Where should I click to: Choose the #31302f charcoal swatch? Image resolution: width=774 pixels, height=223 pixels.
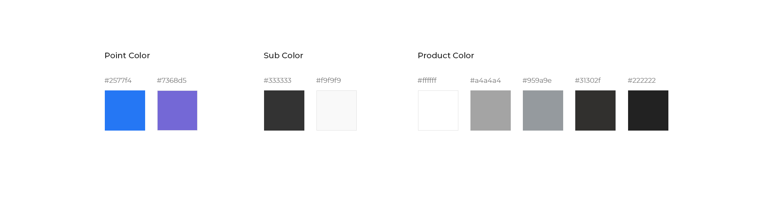(595, 110)
